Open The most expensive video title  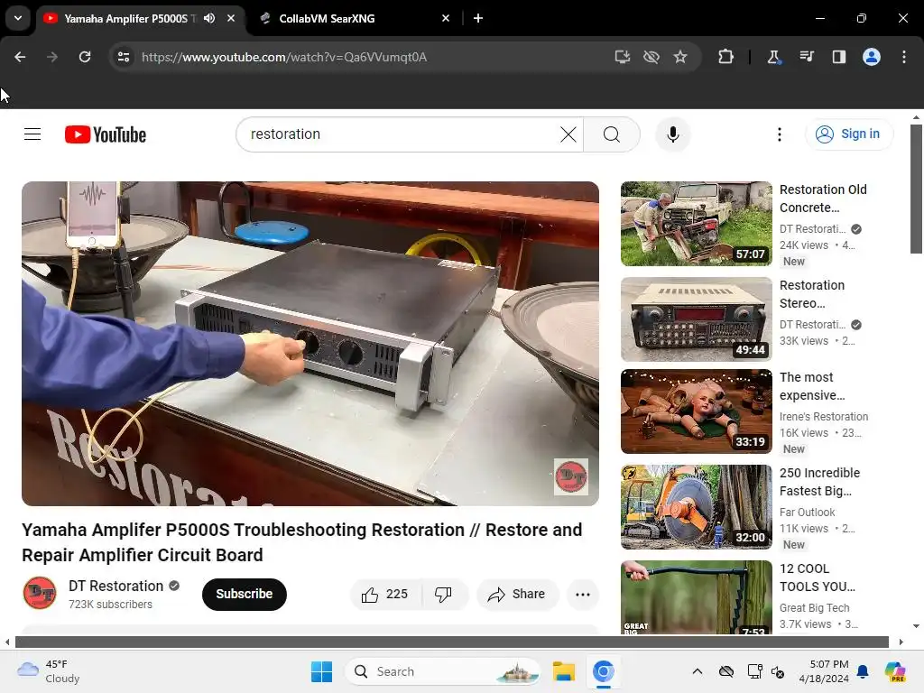tap(812, 386)
